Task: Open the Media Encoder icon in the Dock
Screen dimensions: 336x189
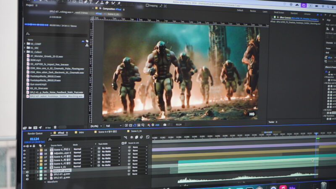Action: pyautogui.click(x=293, y=188)
